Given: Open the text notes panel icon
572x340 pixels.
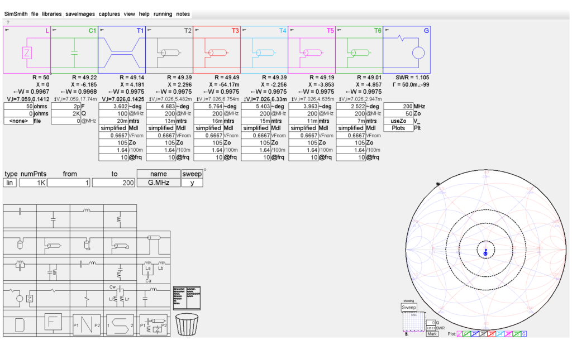Looking at the screenshot, I should point(187,298).
